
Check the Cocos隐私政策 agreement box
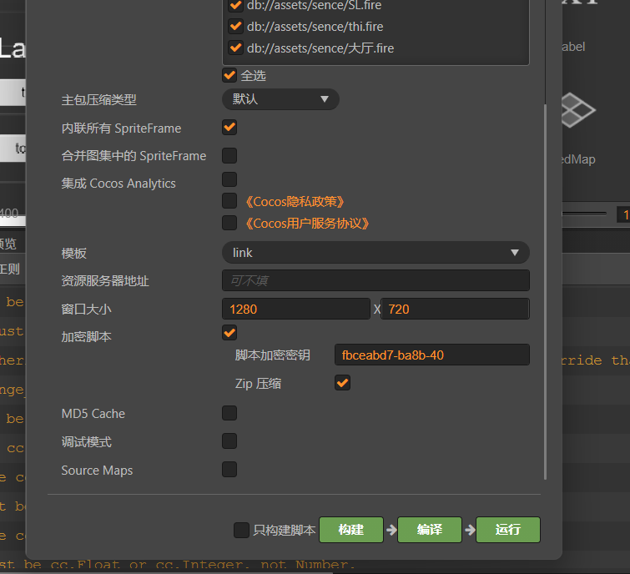(229, 201)
